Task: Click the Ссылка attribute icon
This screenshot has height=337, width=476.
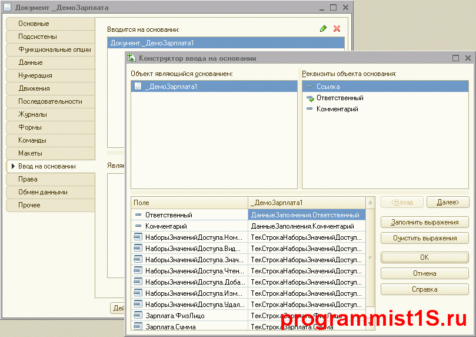Action: [x=309, y=87]
